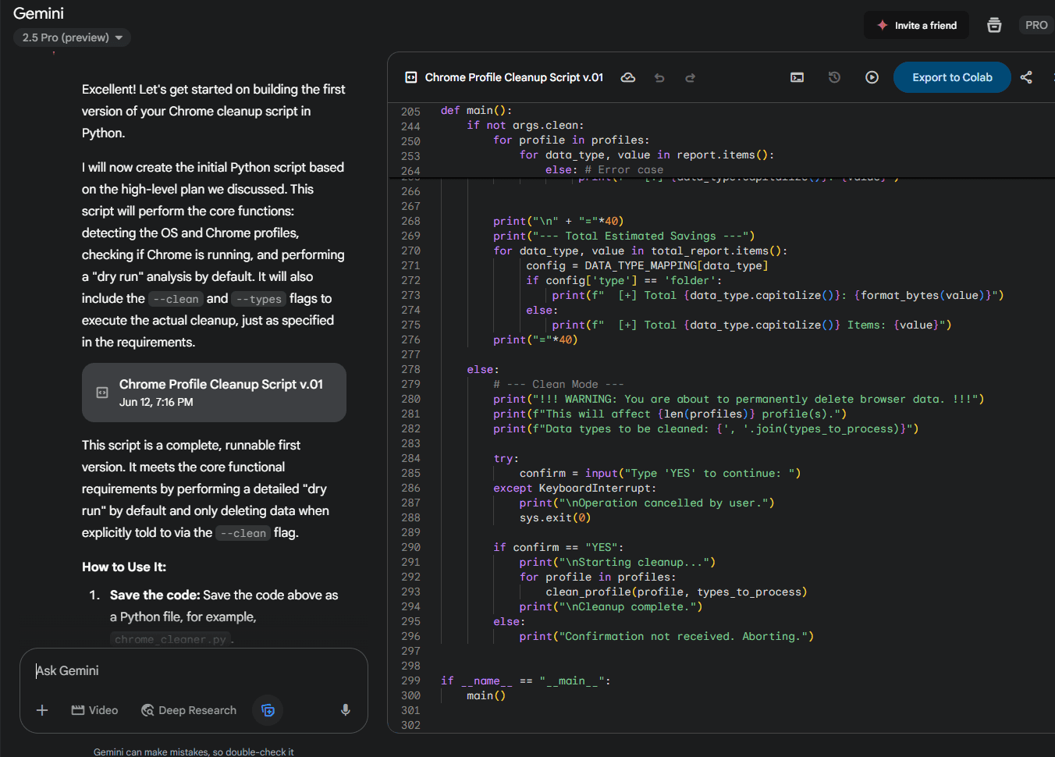
Task: Open the Chrome Profile Cleanup Script v.01 card
Action: tap(214, 393)
